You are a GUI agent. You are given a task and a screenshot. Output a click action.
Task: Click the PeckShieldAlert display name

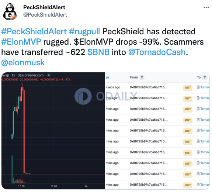point(44,7)
